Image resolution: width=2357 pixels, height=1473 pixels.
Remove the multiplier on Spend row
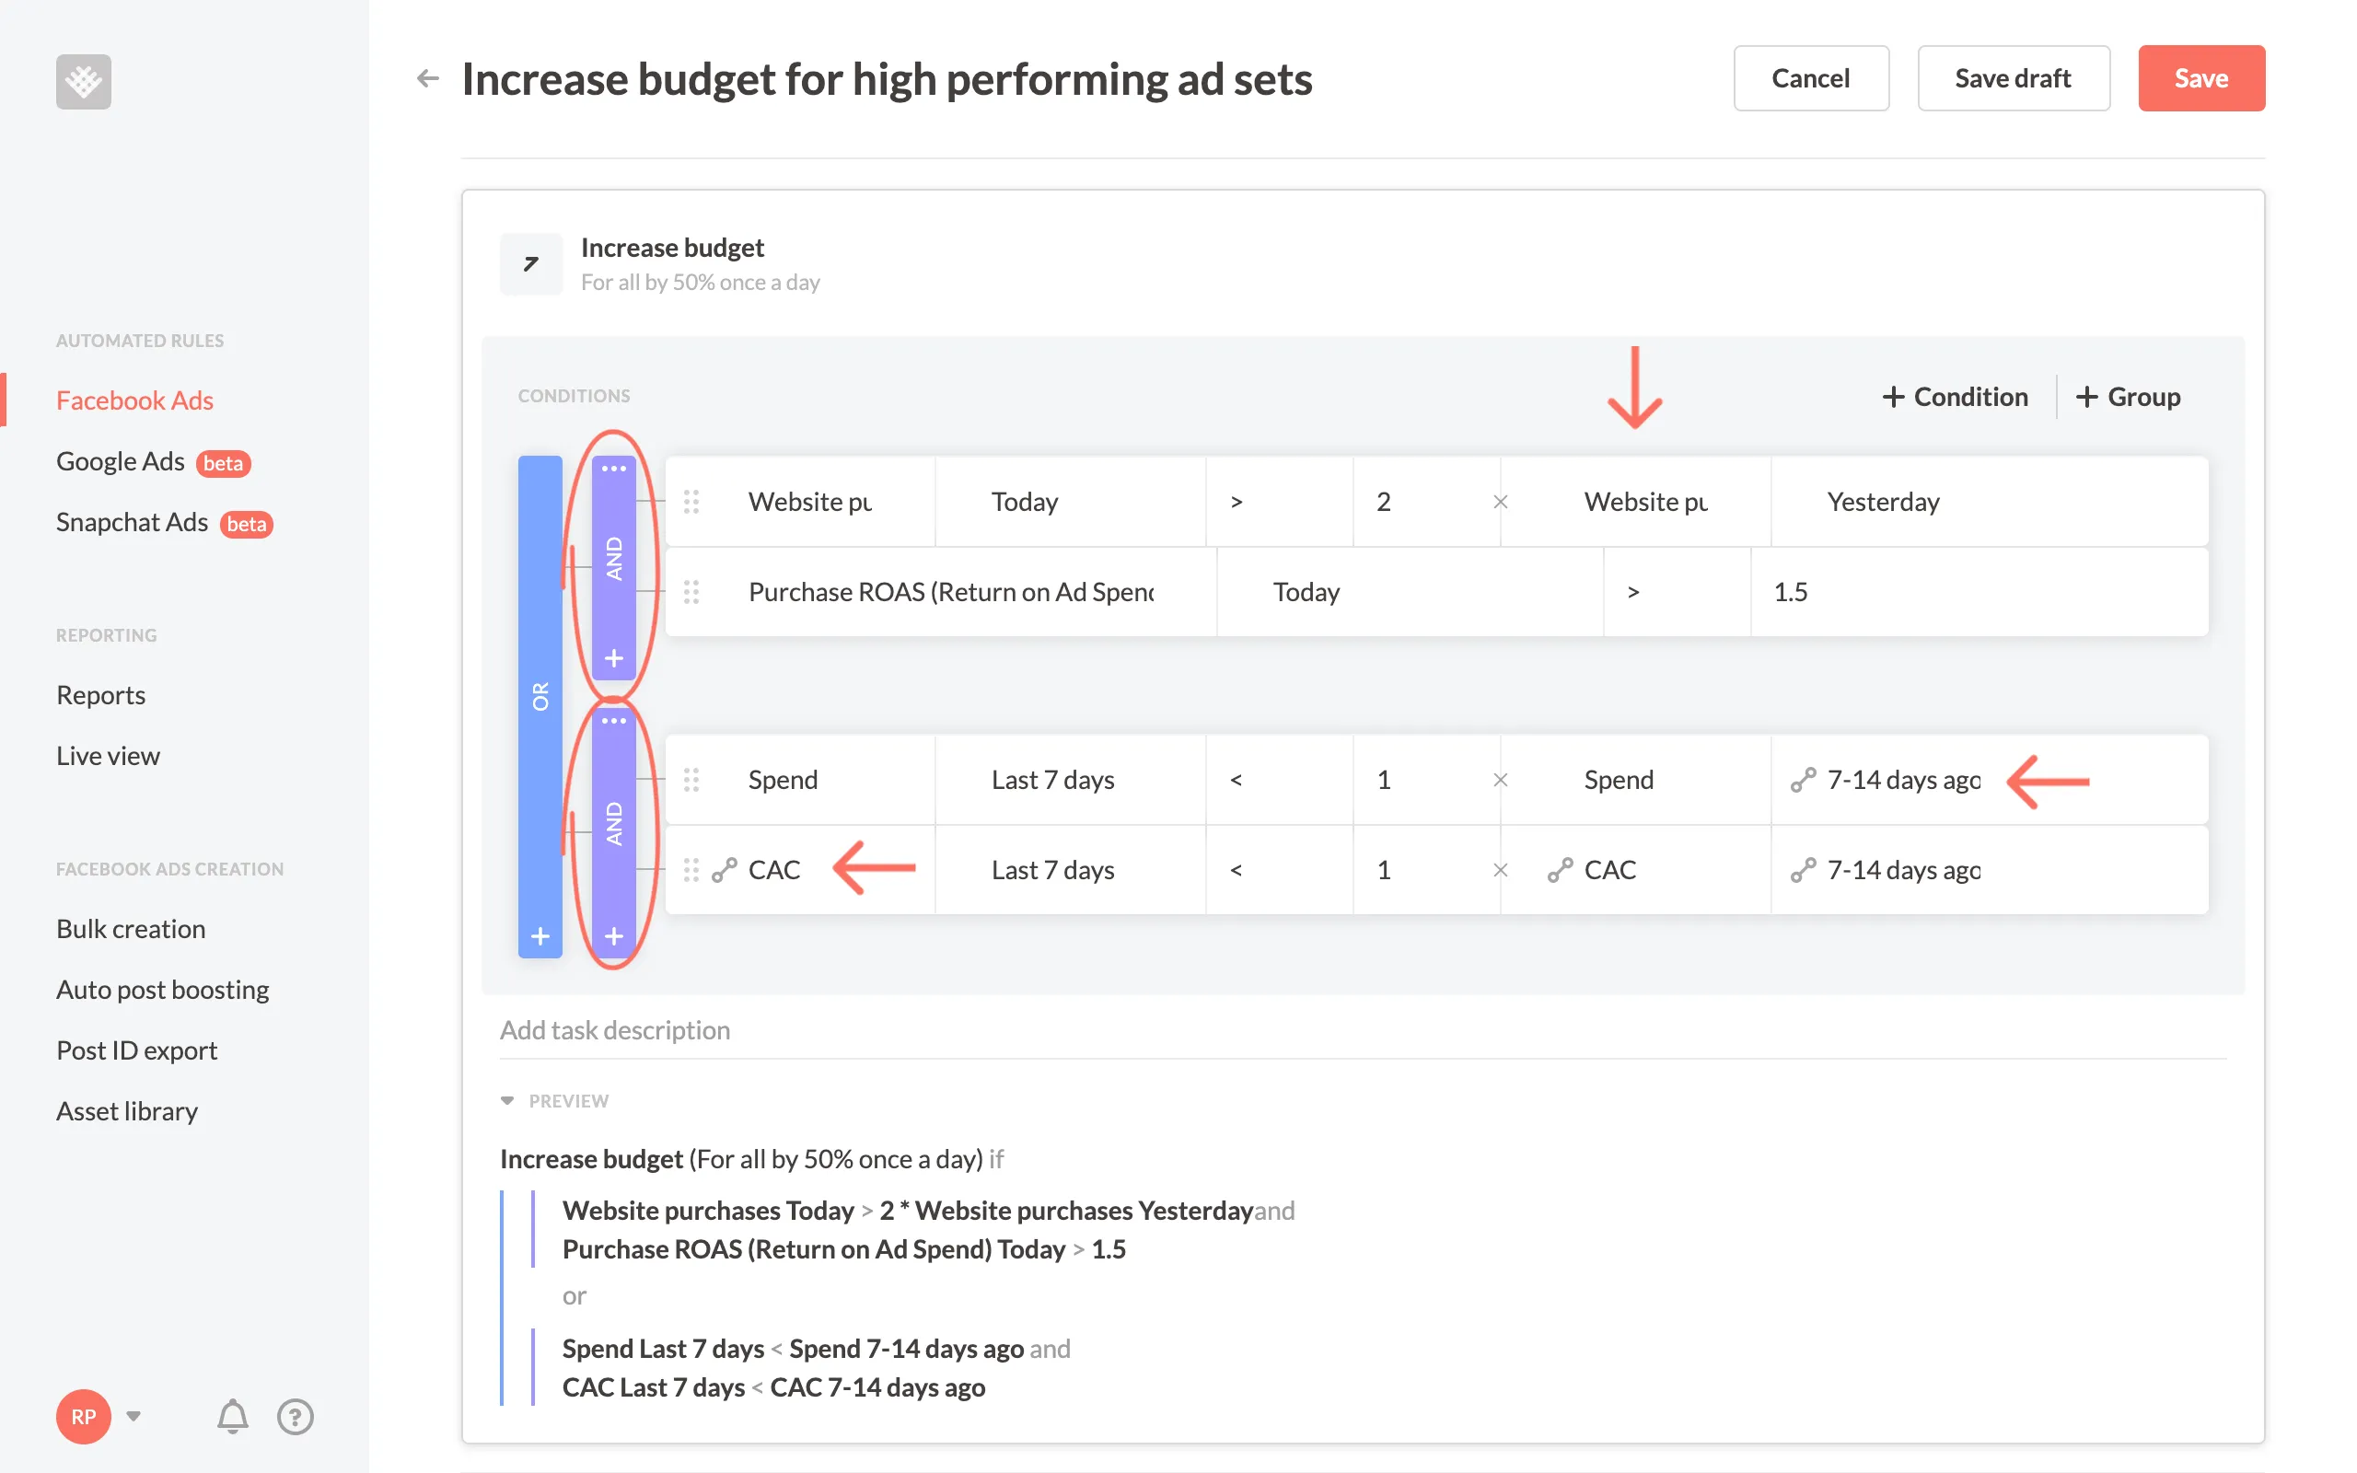1500,780
